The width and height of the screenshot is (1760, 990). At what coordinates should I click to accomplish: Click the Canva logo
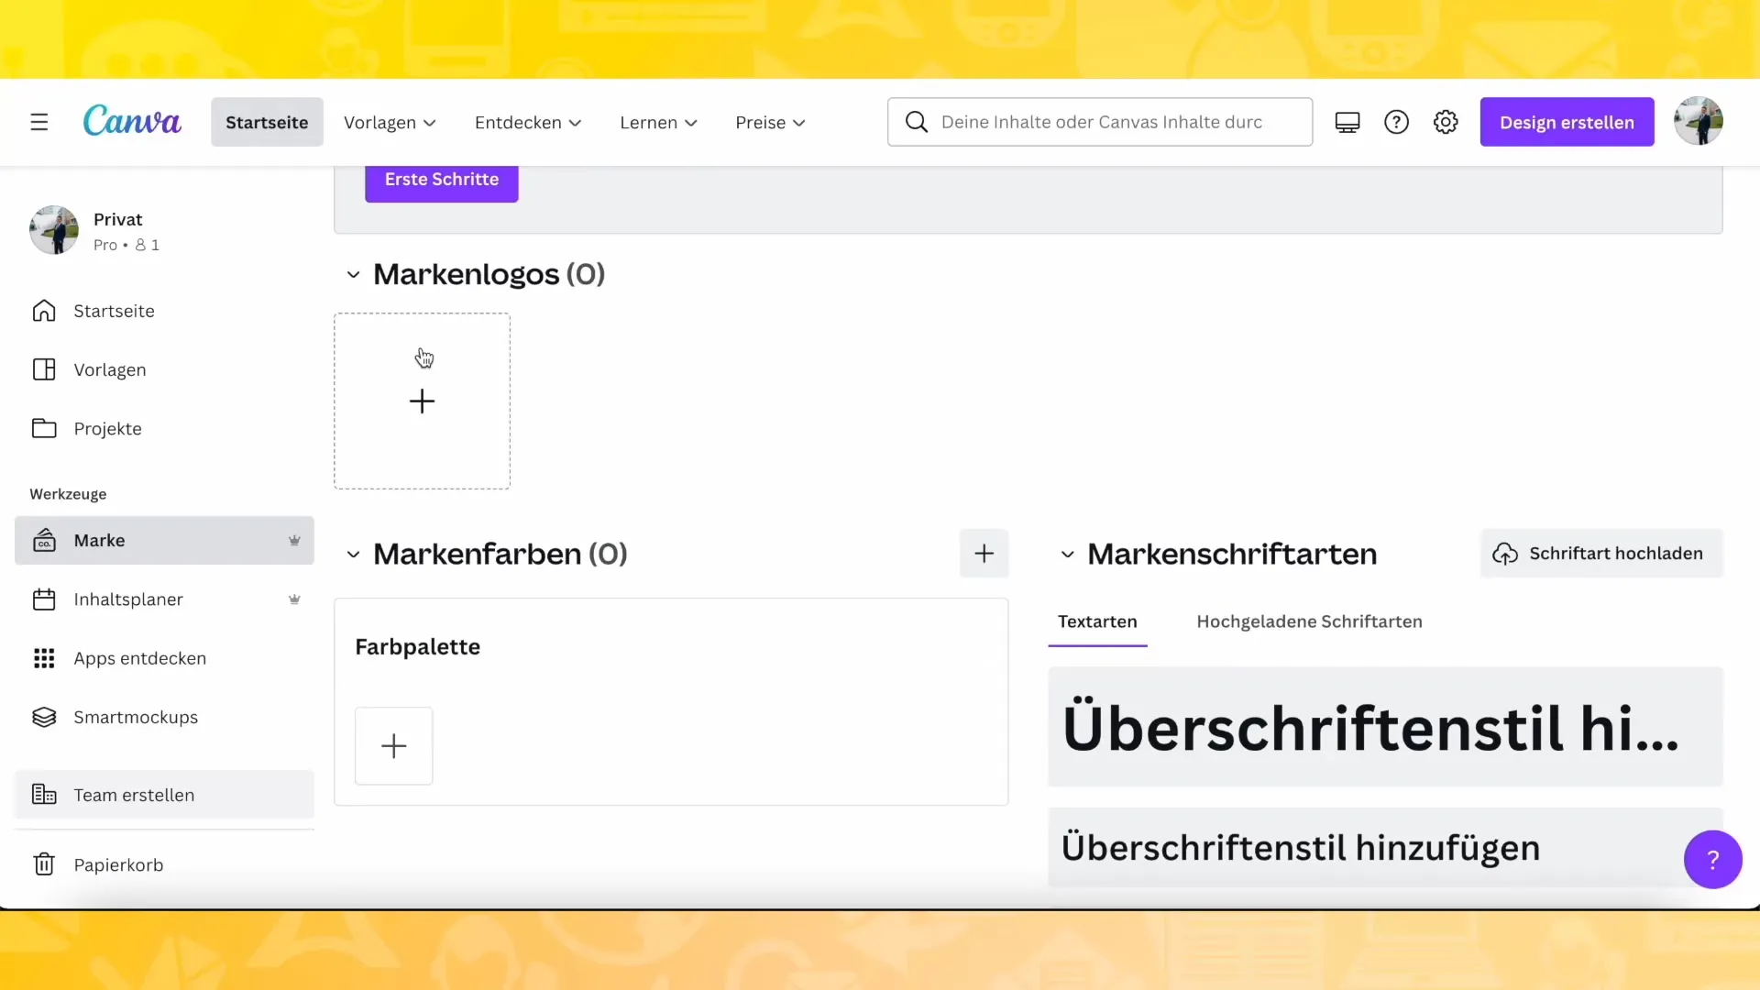pyautogui.click(x=132, y=121)
